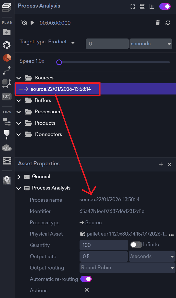Click the Quantity input field

click(x=104, y=245)
